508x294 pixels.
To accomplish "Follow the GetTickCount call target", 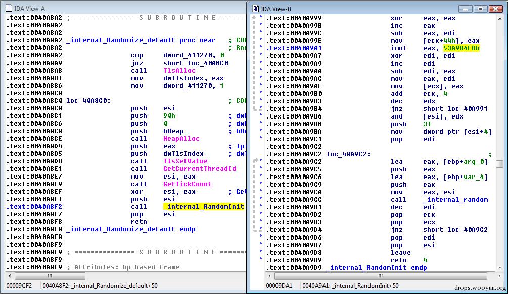I will click(187, 184).
